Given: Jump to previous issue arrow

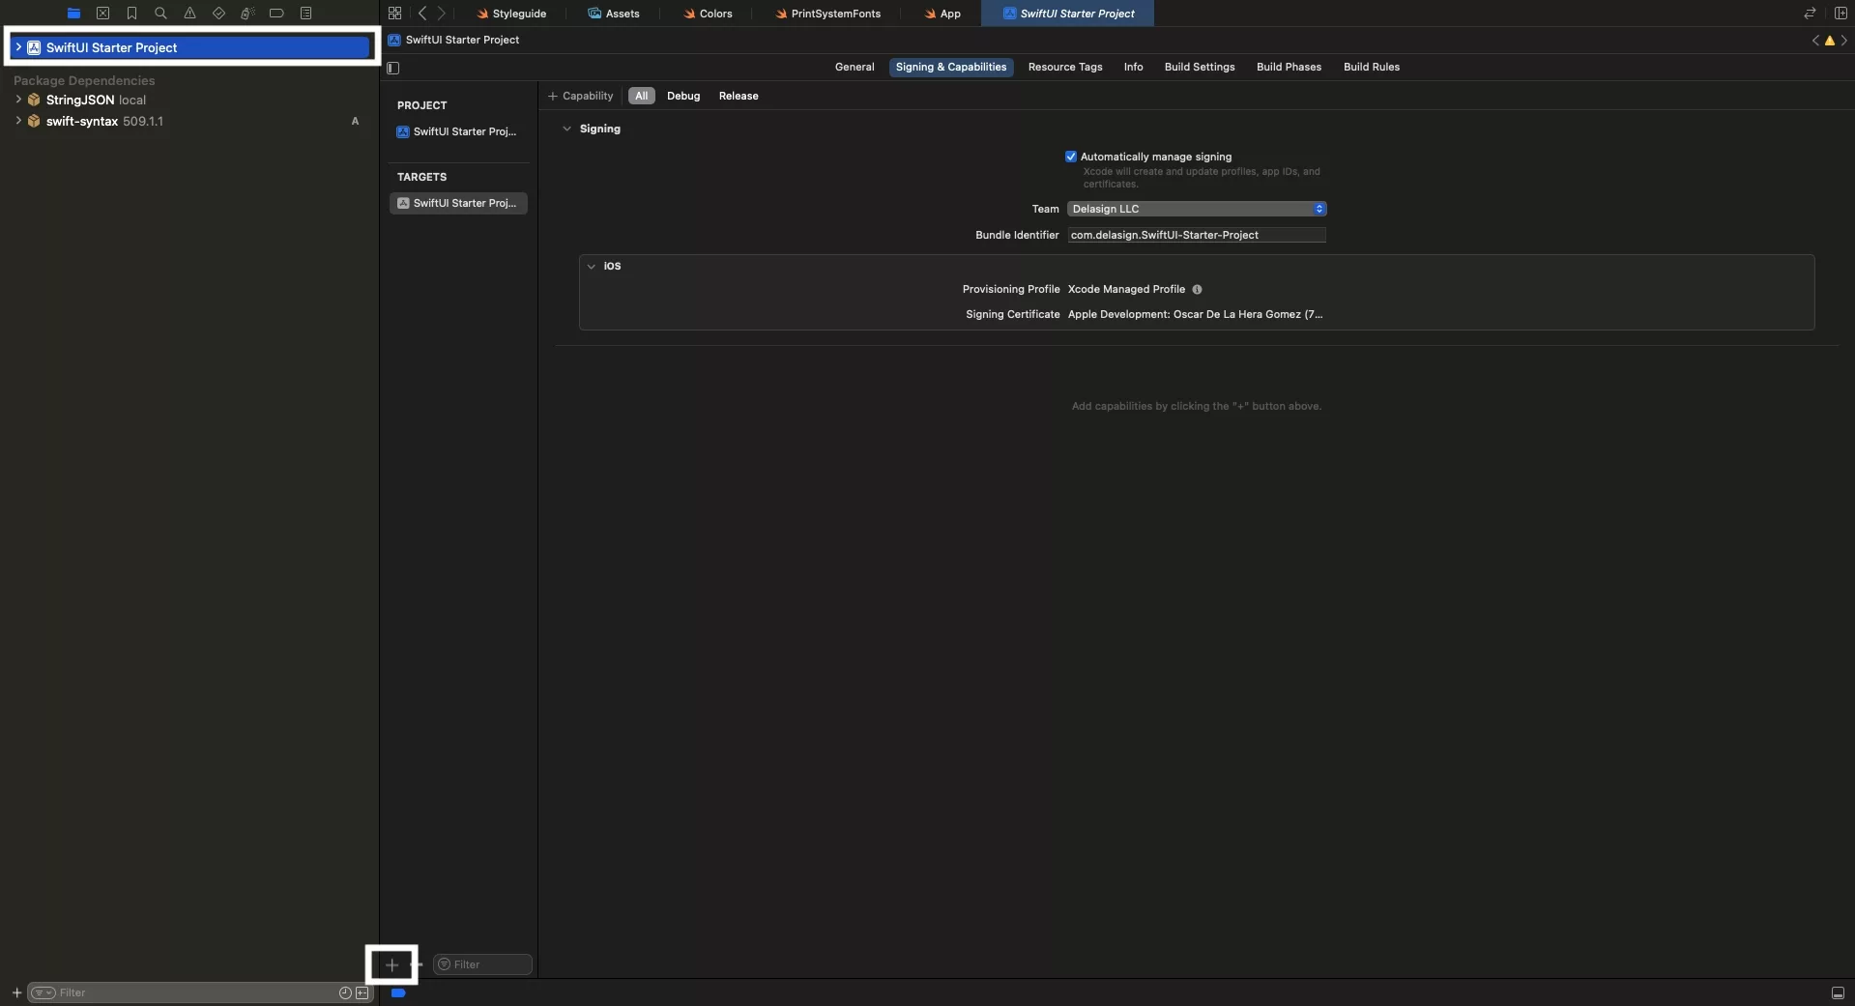Looking at the screenshot, I should (x=1815, y=41).
